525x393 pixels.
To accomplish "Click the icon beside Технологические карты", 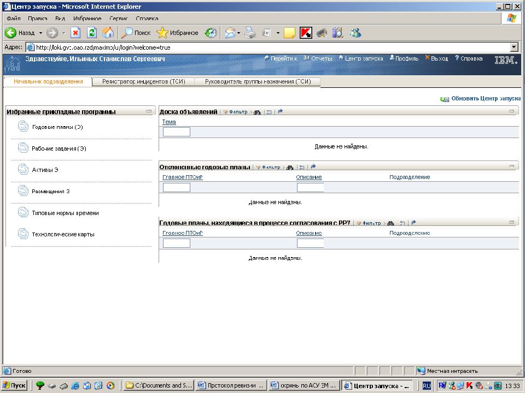I will click(23, 234).
